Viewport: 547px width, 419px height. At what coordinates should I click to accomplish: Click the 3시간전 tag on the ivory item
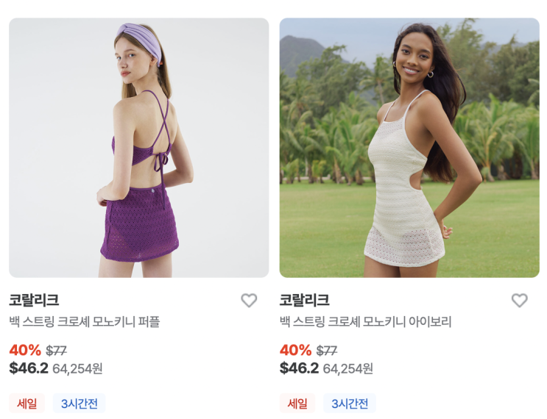click(x=350, y=404)
